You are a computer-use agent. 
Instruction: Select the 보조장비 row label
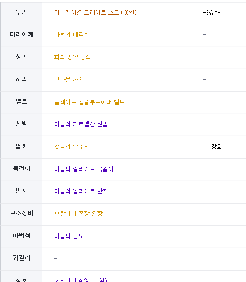click(x=21, y=214)
